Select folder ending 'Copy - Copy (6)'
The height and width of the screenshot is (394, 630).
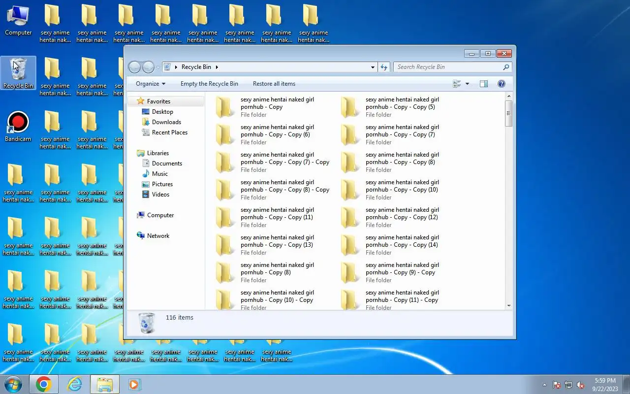click(273, 134)
